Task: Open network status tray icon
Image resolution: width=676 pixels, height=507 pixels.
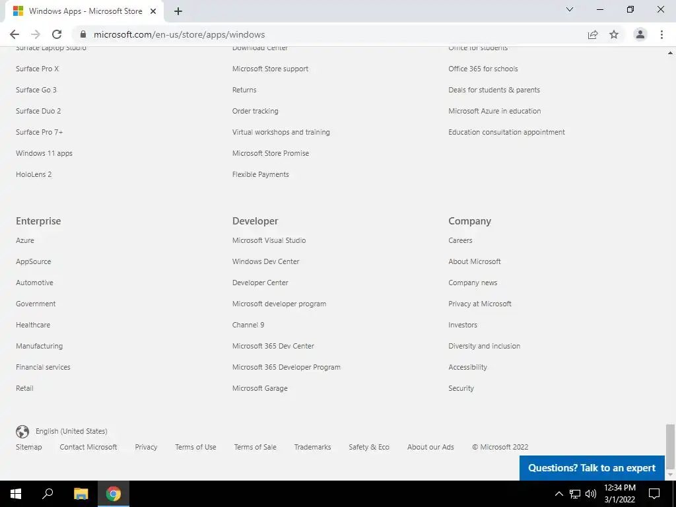Action: click(575, 494)
